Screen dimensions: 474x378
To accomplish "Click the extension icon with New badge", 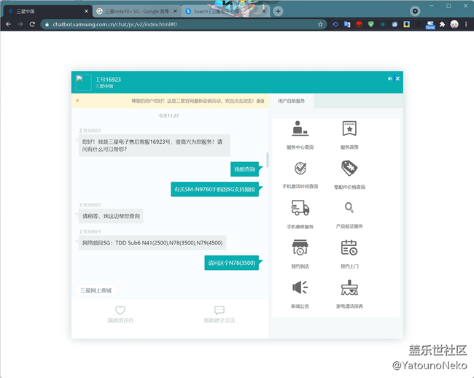I will point(430,25).
